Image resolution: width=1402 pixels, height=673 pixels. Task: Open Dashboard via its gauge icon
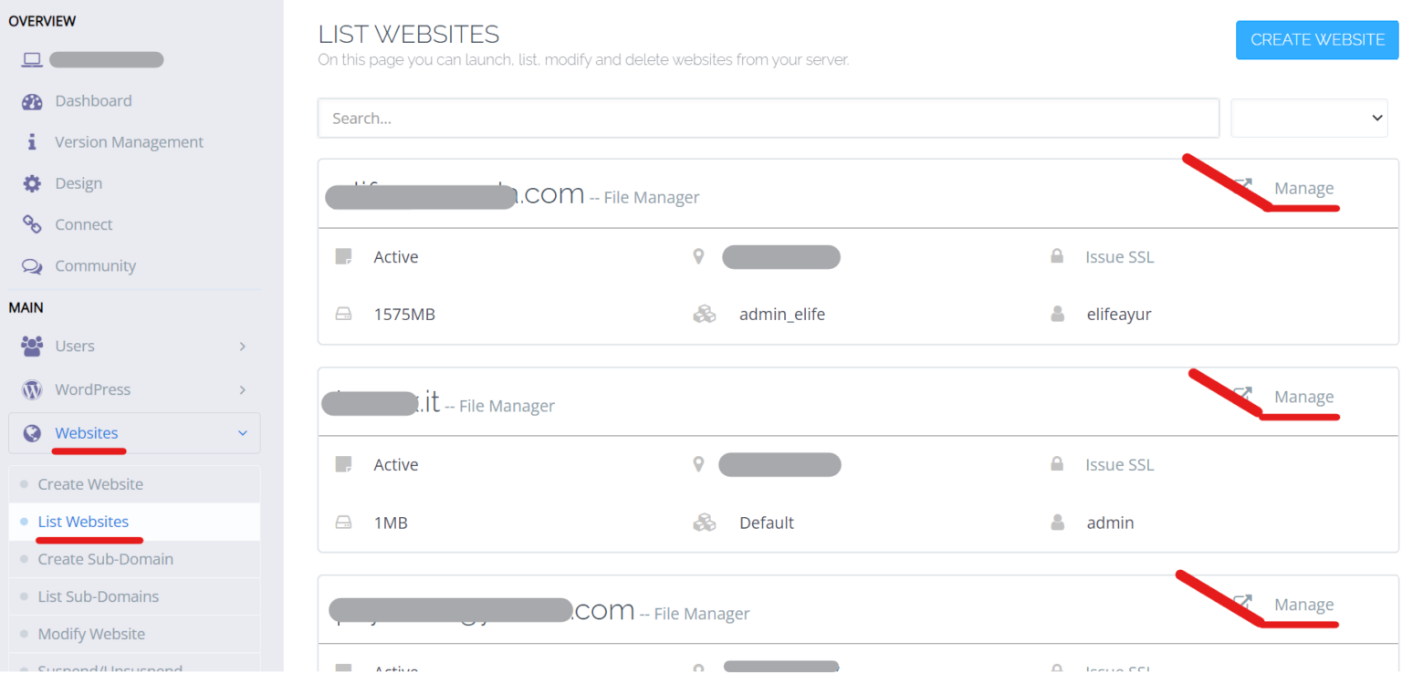32,101
